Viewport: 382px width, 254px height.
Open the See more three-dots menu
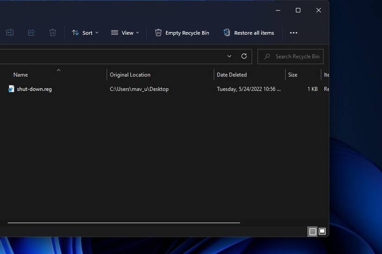pyautogui.click(x=293, y=33)
